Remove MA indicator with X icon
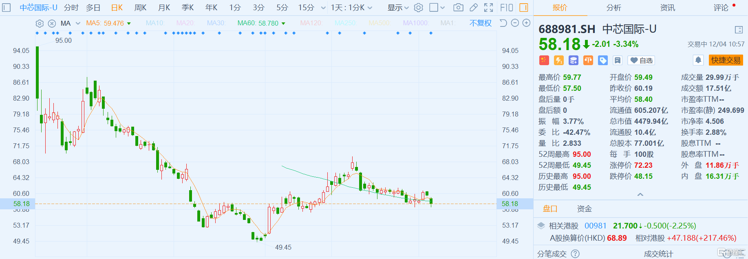 (x=52, y=24)
